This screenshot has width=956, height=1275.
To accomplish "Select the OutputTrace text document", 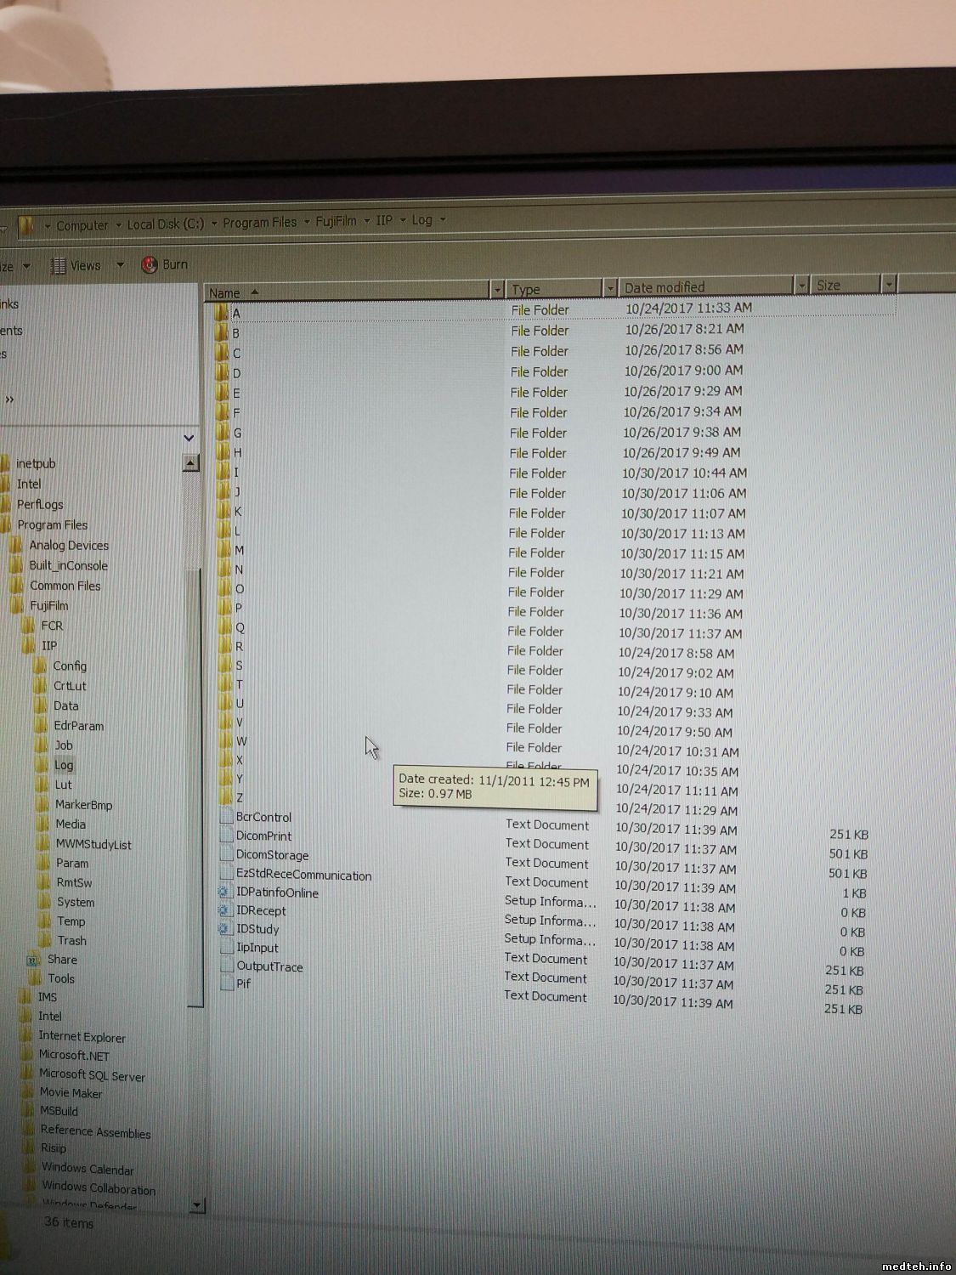I will click(269, 966).
